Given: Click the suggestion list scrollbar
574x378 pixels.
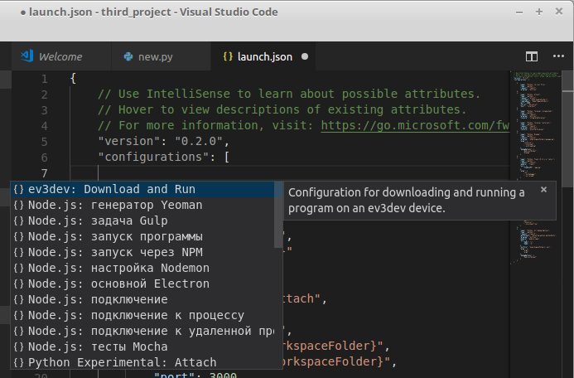Looking at the screenshot, I should click(278, 216).
